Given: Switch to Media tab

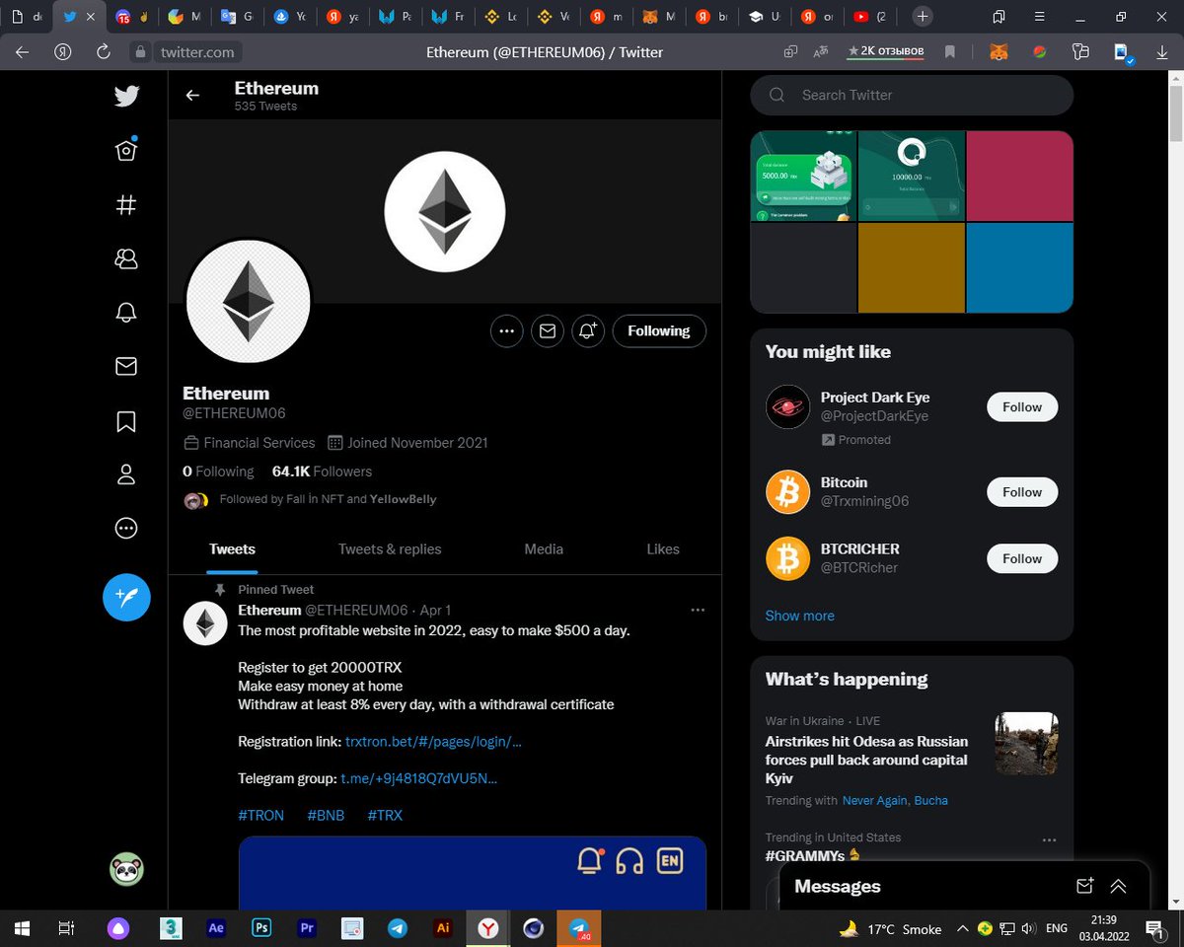Looking at the screenshot, I should click(544, 548).
